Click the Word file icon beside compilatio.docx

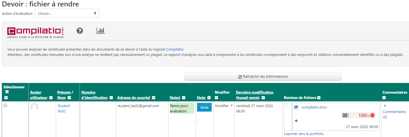click(296, 107)
